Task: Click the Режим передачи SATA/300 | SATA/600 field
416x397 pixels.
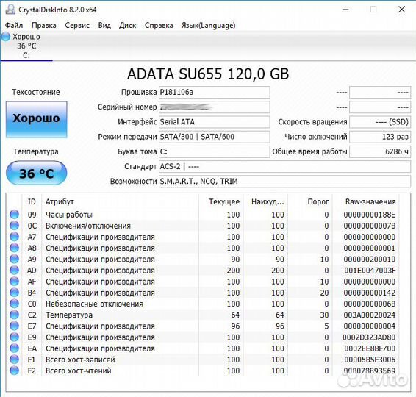Action: click(215, 137)
